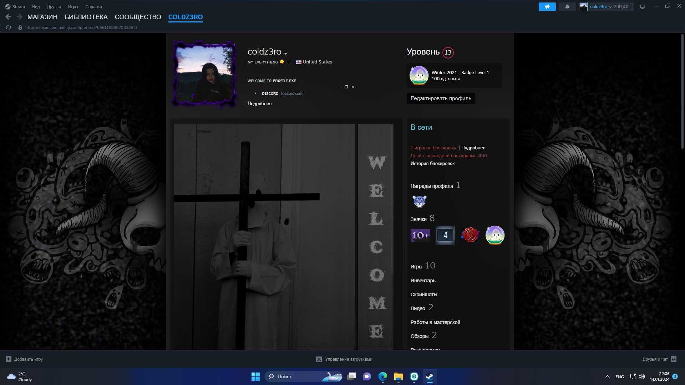Open the Вид menu
Viewport: 685px width, 385px height.
click(36, 6)
